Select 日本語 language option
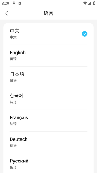 [x=48, y=77]
